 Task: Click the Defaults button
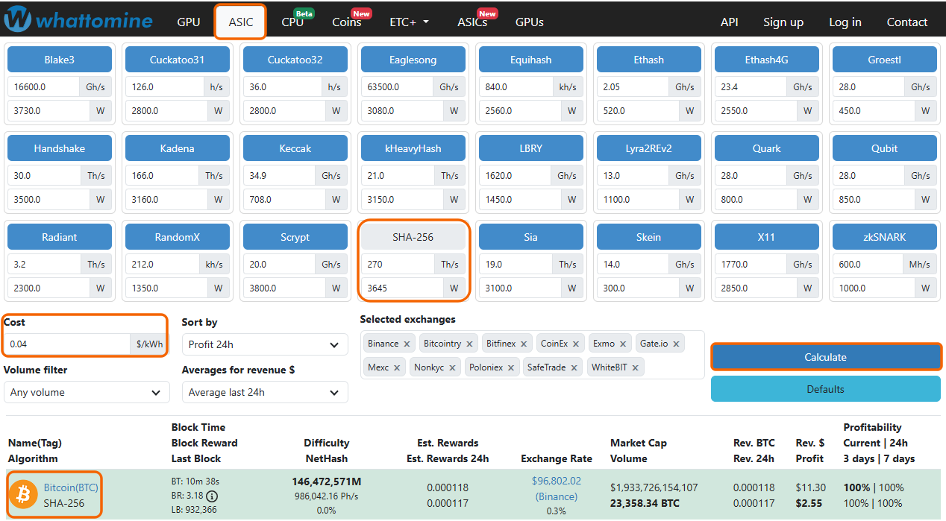pos(826,389)
